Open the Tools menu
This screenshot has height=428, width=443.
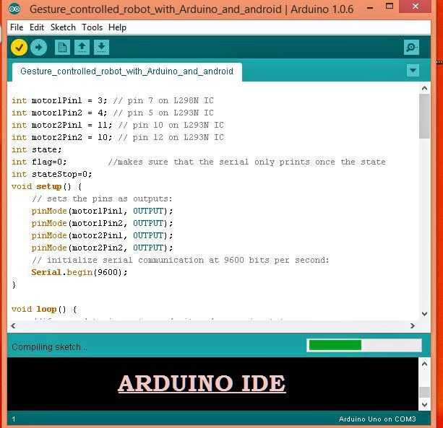point(92,27)
